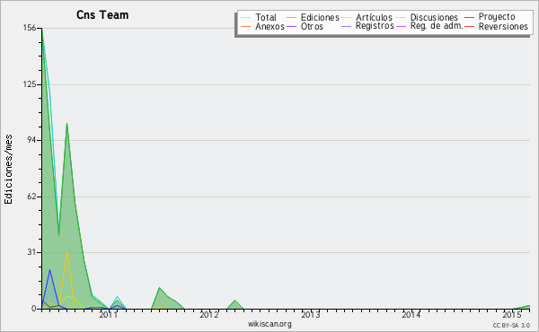
Task: Click the purple Otros legend line swatch
Action: click(x=291, y=26)
